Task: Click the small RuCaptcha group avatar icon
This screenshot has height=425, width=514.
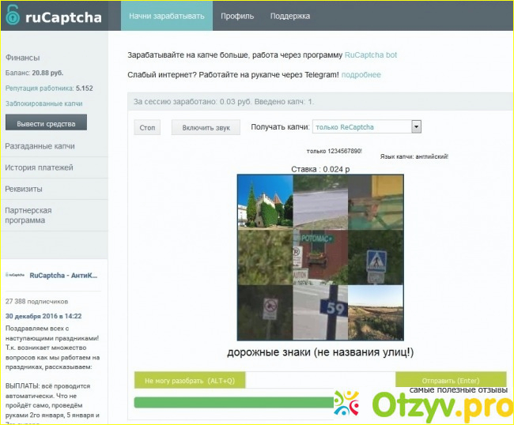Action: [15, 275]
